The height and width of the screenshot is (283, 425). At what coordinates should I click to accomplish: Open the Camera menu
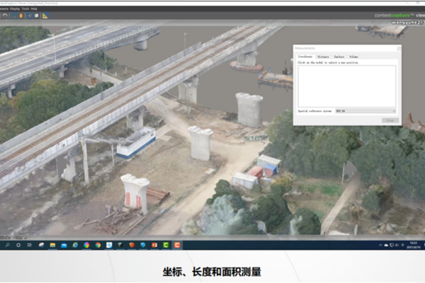(4, 8)
